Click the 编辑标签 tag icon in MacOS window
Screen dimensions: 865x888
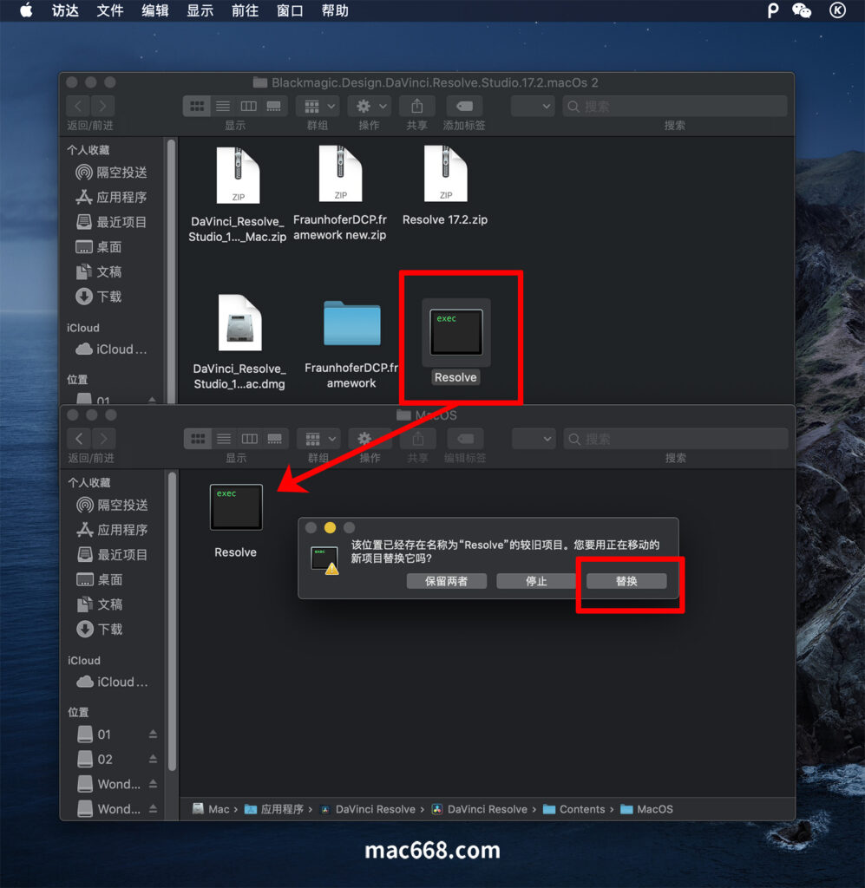pyautogui.click(x=466, y=439)
